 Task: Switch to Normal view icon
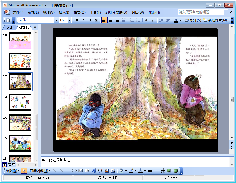click(5, 165)
